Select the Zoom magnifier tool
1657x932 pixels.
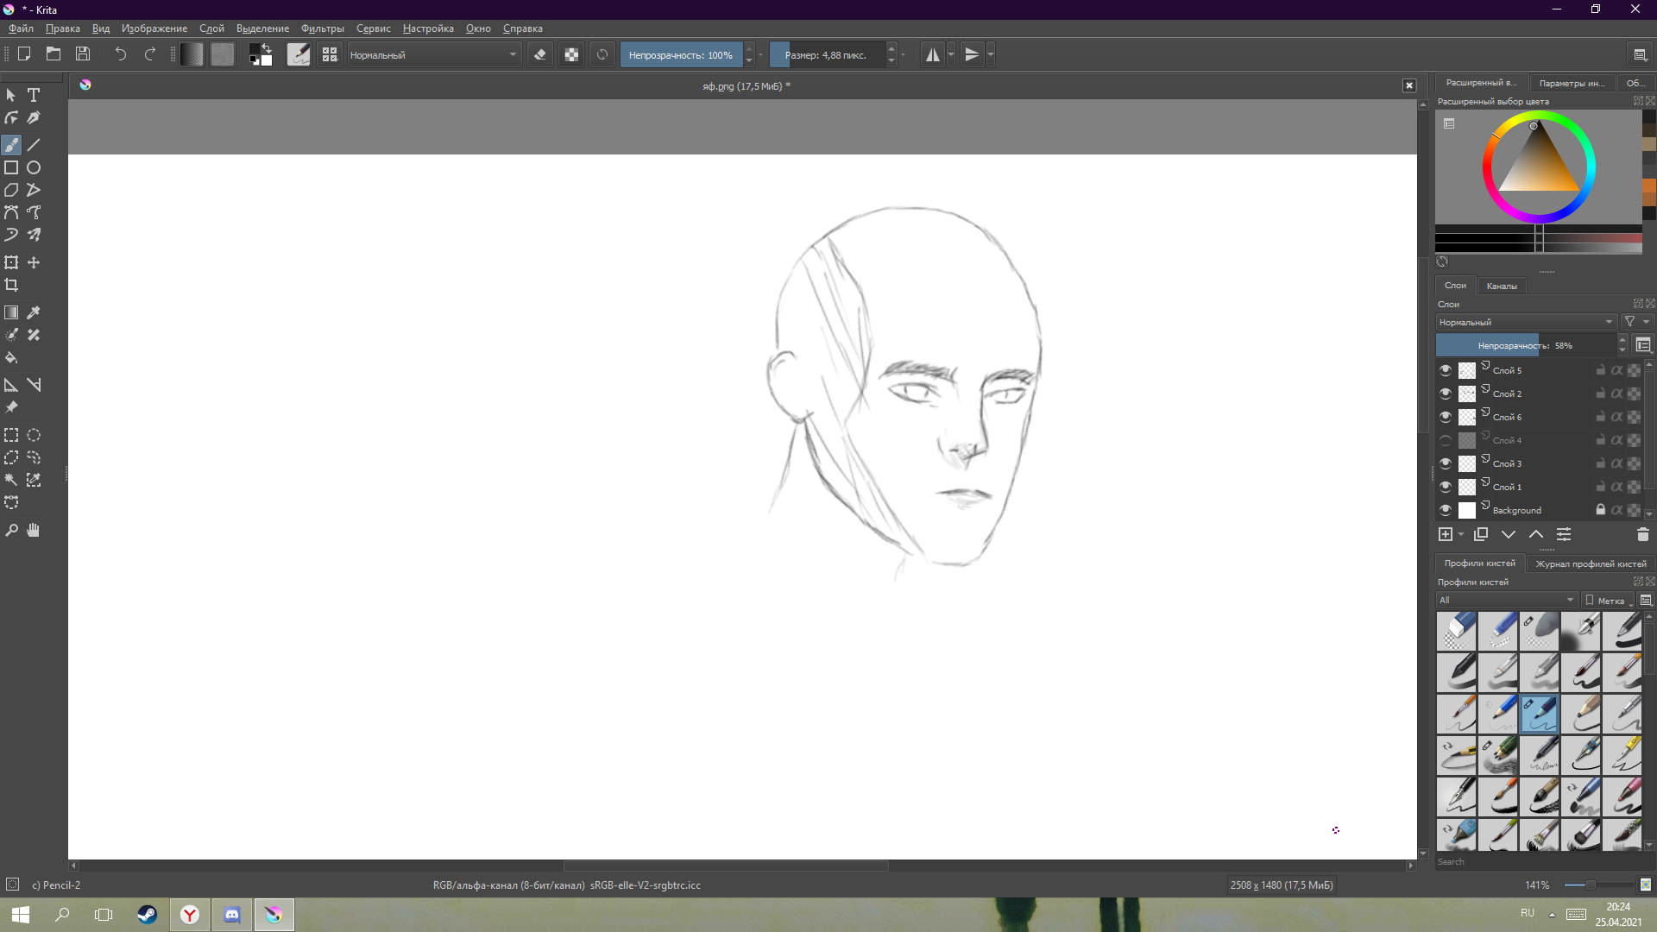tap(11, 531)
